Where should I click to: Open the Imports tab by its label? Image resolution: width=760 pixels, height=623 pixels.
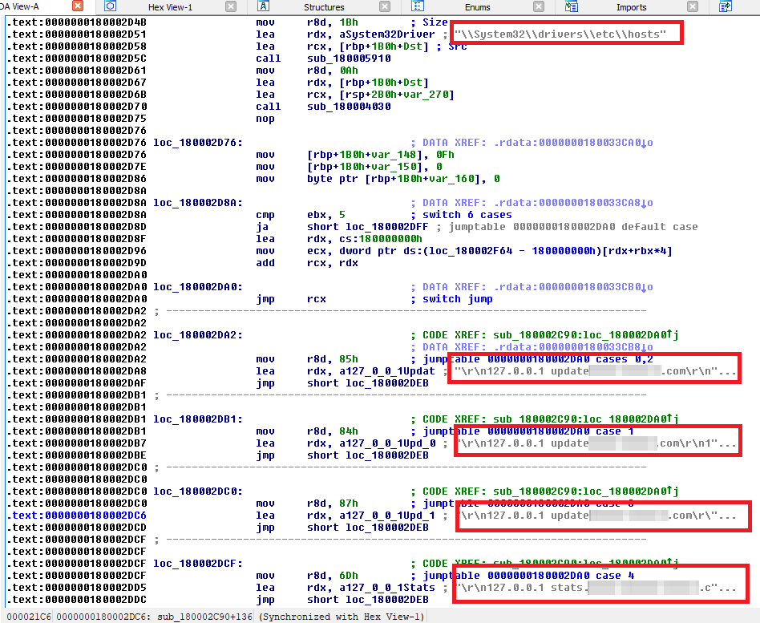pyautogui.click(x=631, y=7)
